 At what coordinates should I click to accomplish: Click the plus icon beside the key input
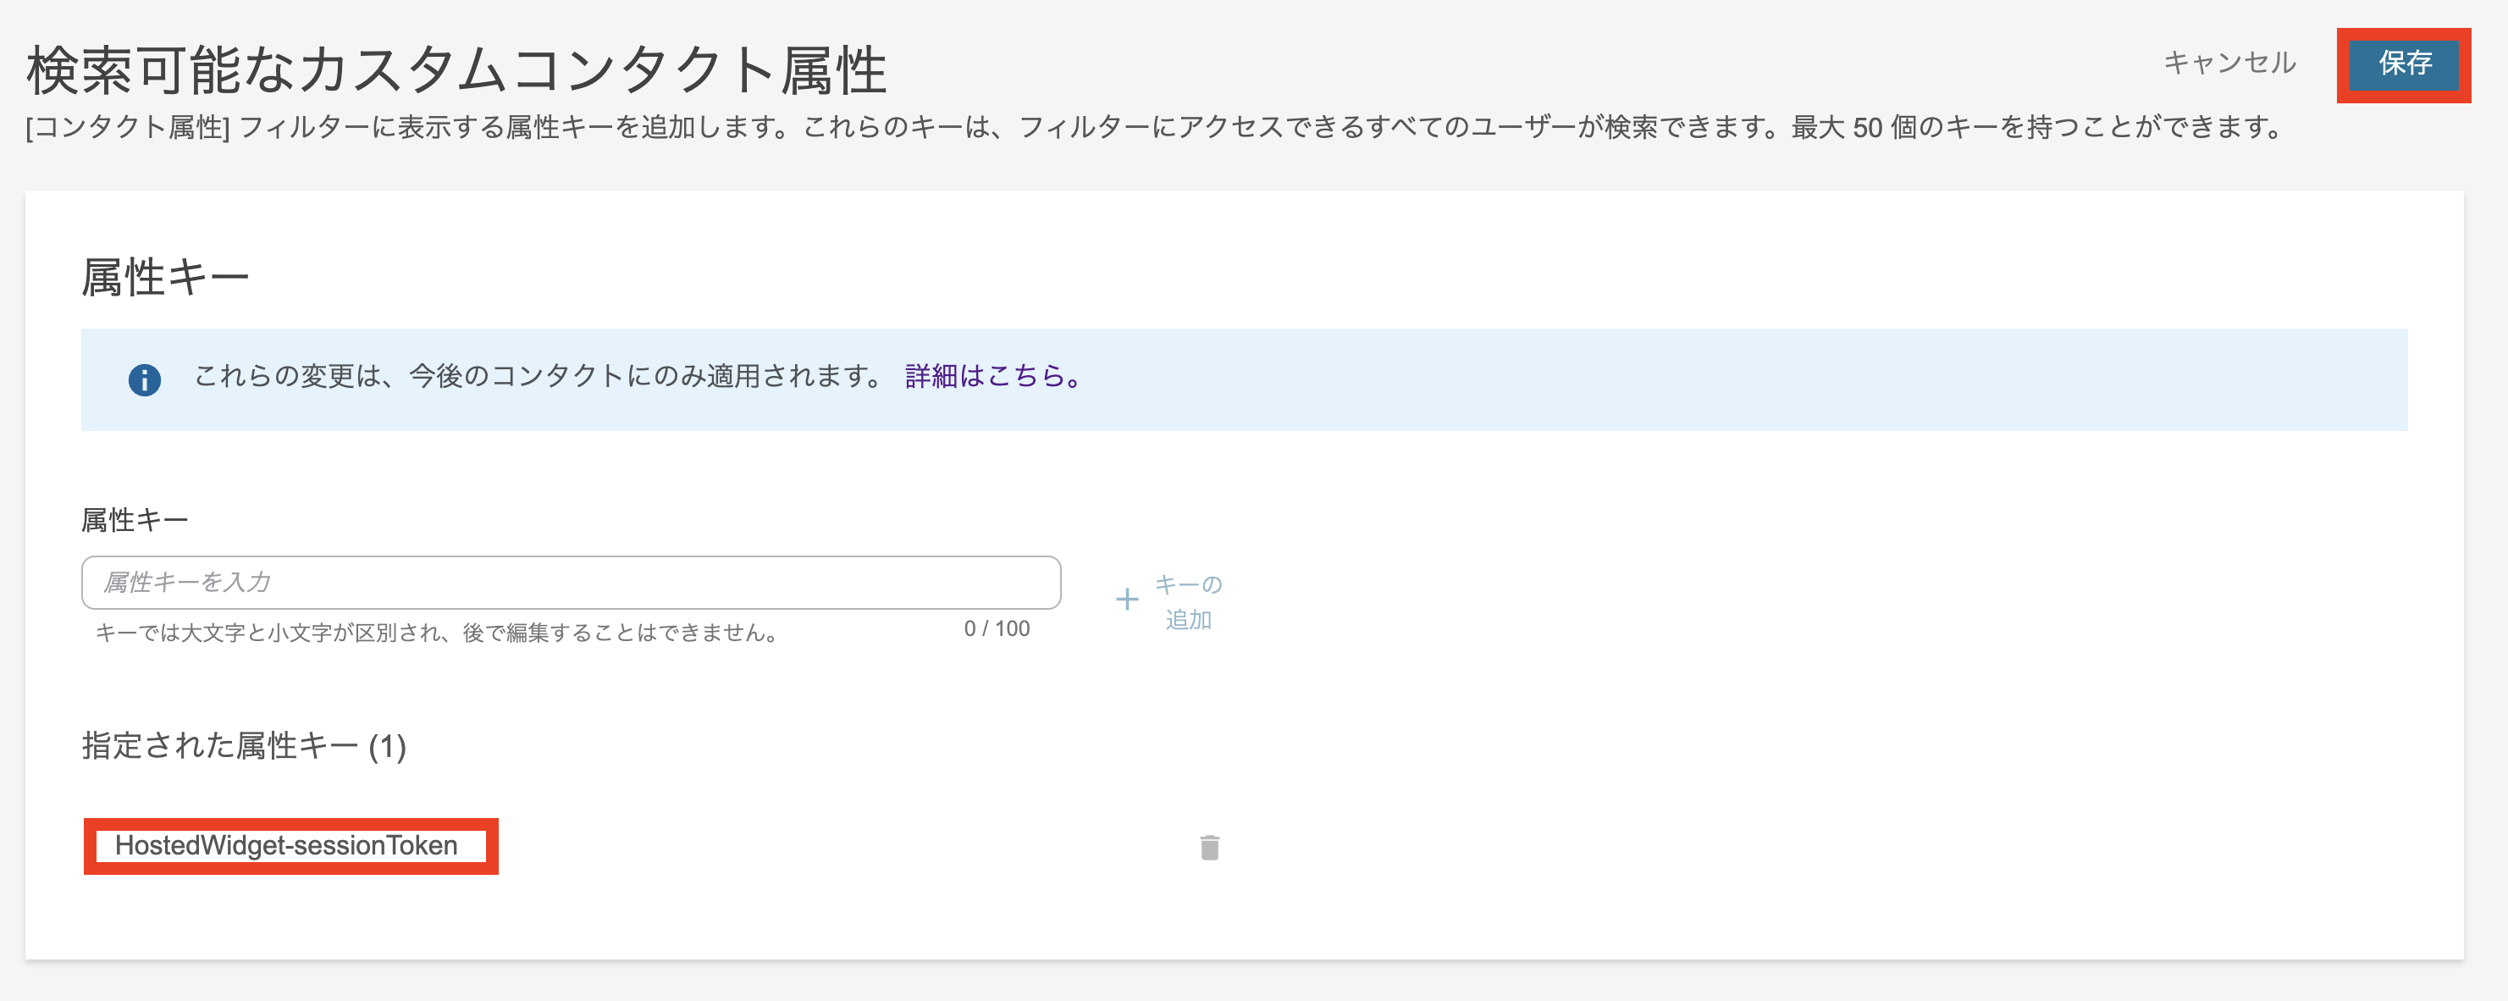(x=1126, y=600)
